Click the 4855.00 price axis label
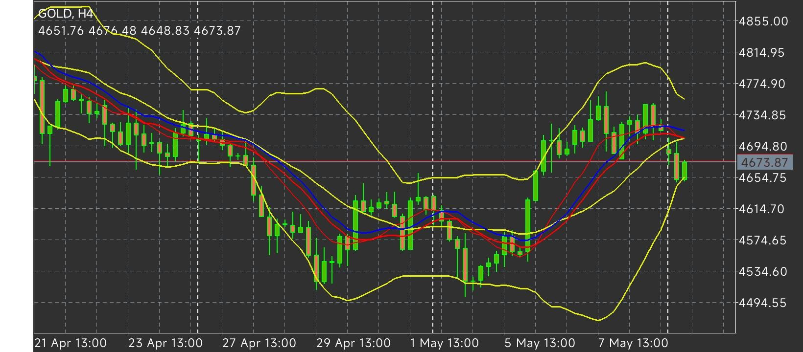The height and width of the screenshot is (352, 803). [x=763, y=22]
